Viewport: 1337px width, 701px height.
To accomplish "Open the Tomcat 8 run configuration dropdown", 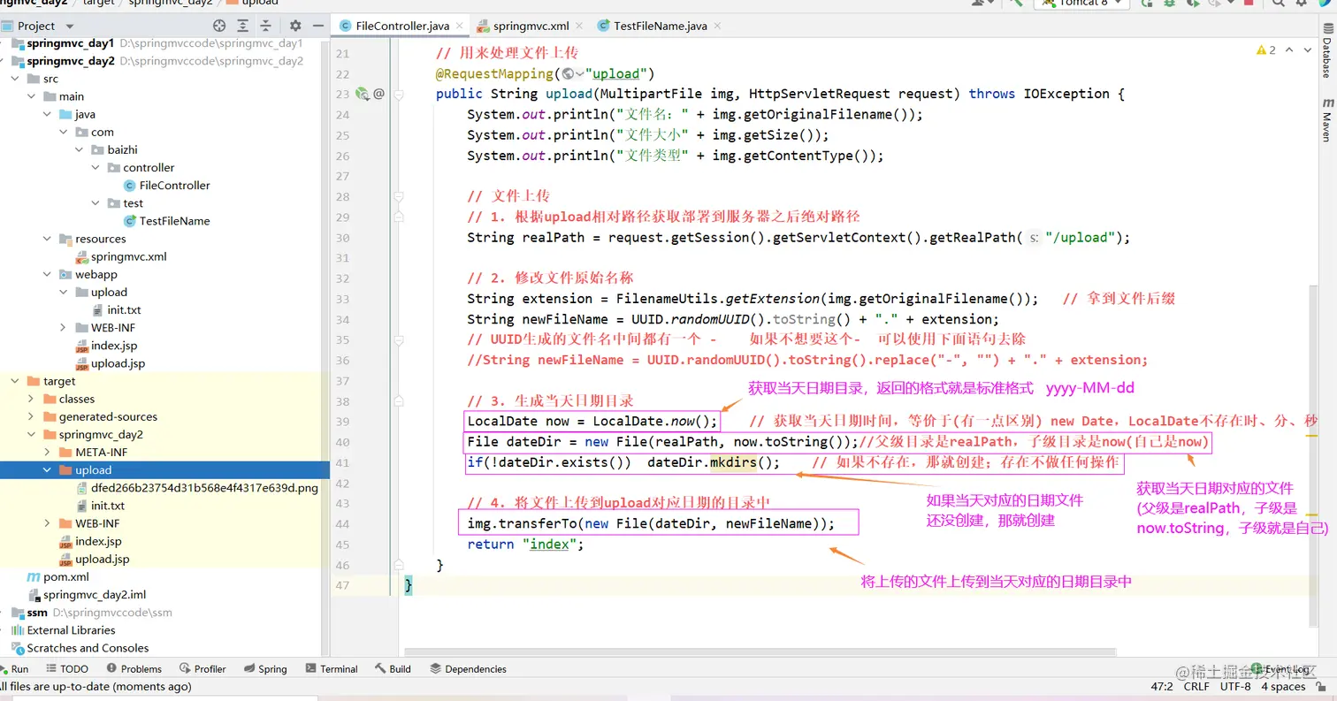I will click(1083, 4).
